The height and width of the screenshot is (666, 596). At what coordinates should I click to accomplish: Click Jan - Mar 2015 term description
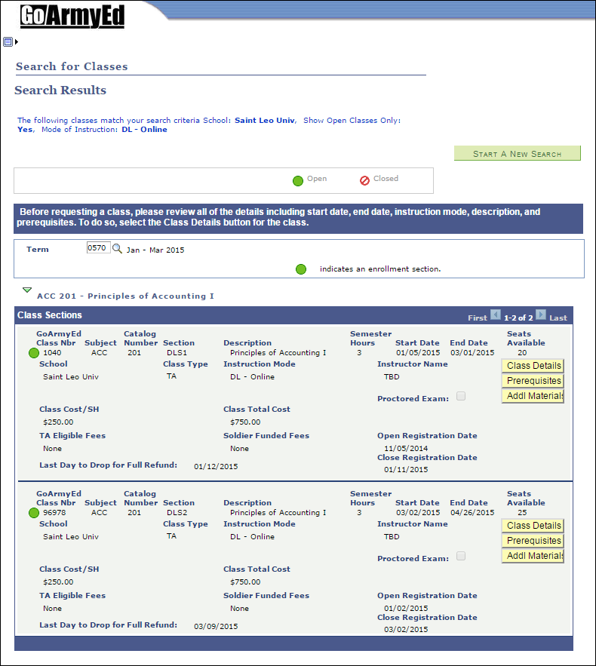[155, 250]
